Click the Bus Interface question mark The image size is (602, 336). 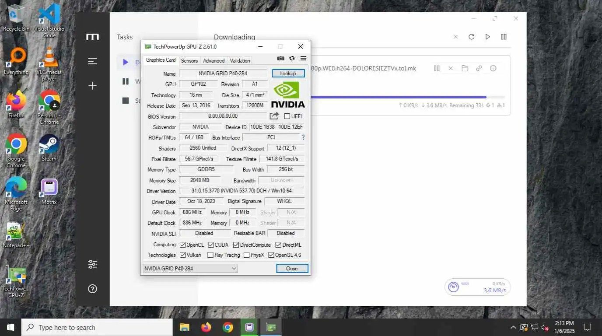pyautogui.click(x=303, y=137)
